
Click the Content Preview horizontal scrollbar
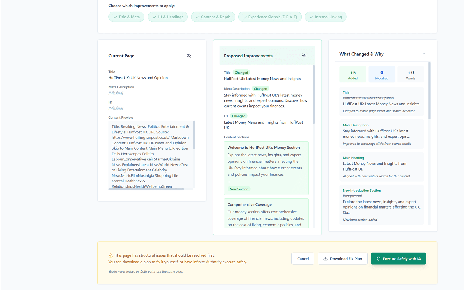[146, 189]
